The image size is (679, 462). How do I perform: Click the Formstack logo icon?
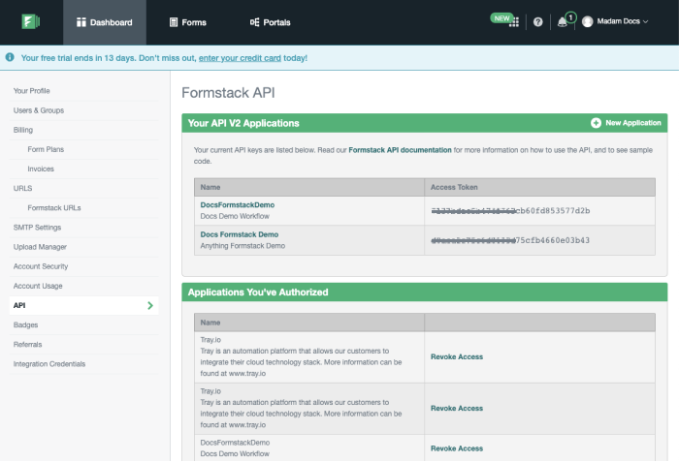pos(31,21)
